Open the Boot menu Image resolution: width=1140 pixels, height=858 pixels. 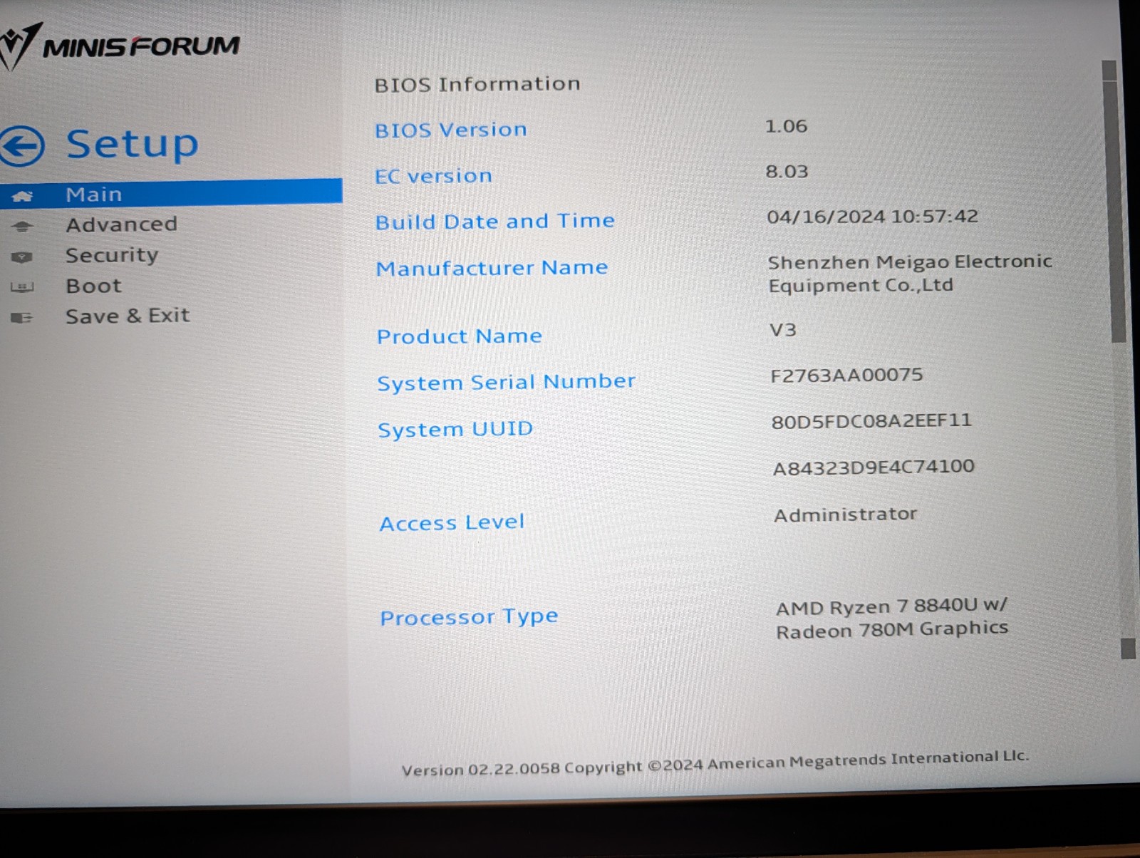(93, 286)
